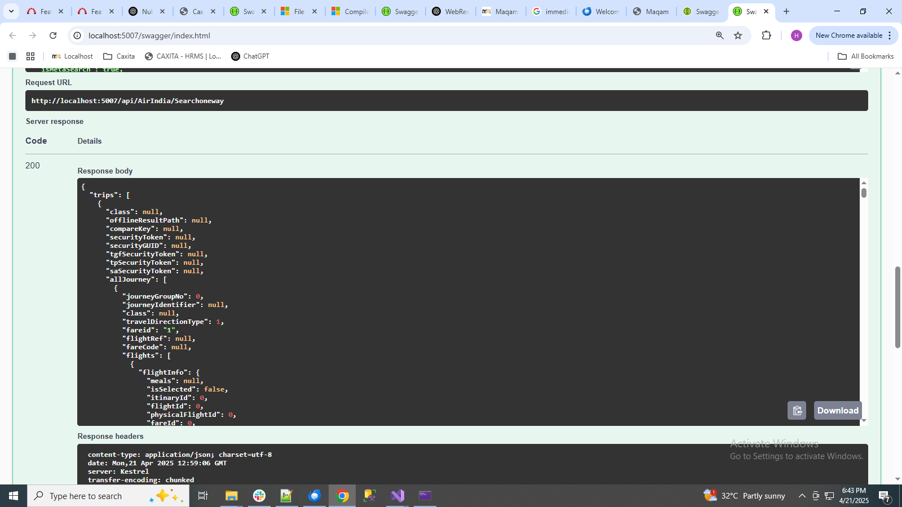View site information icon in address bar
Image resolution: width=902 pixels, height=507 pixels.
click(77, 35)
